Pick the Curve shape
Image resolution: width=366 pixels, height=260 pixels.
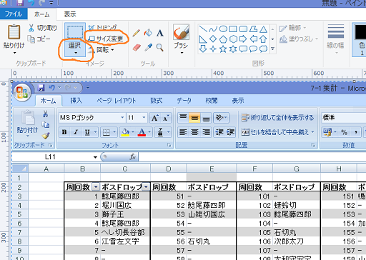pyautogui.click(x=213, y=29)
